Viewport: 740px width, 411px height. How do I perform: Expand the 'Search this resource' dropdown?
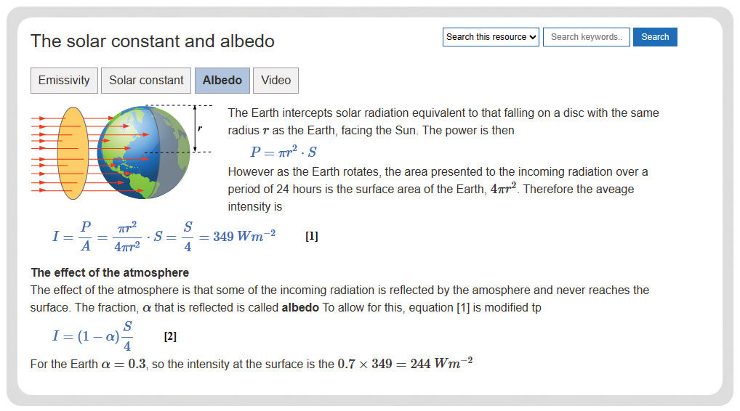click(491, 37)
